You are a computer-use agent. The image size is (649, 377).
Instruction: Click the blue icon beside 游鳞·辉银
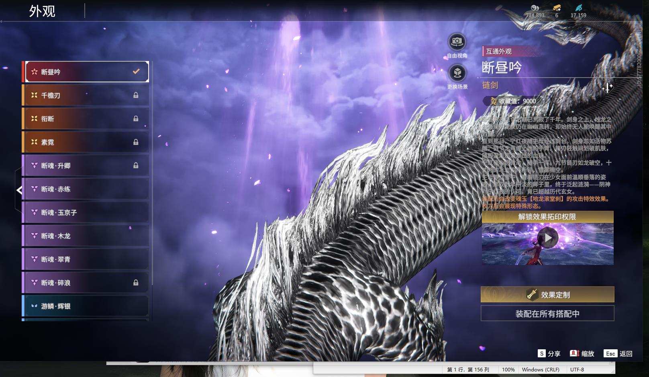35,306
